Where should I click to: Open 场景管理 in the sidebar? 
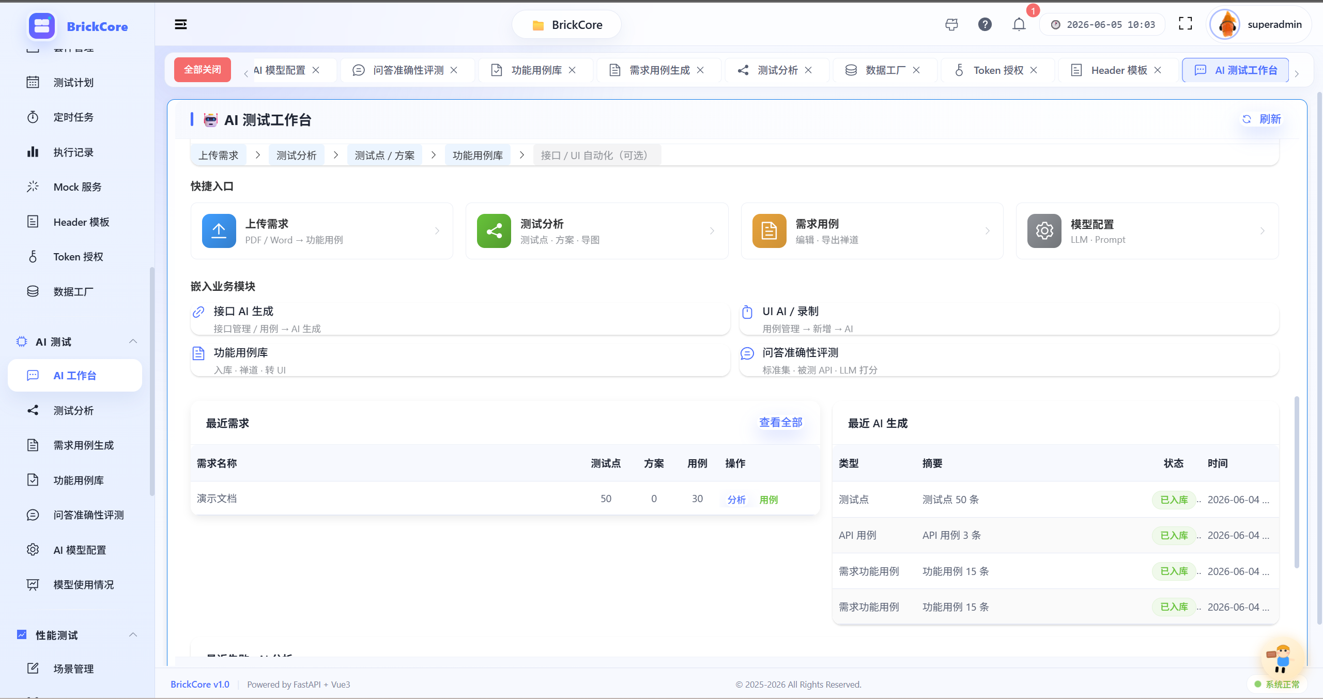tap(75, 669)
